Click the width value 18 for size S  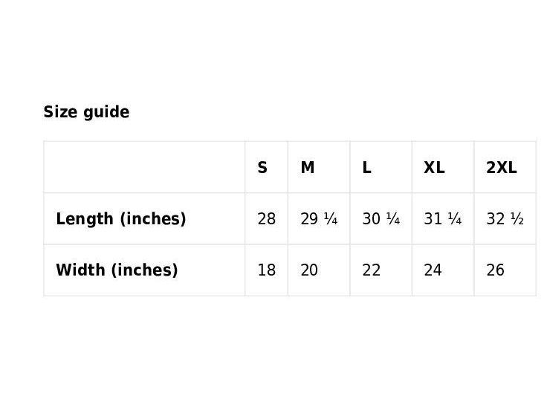tap(266, 270)
